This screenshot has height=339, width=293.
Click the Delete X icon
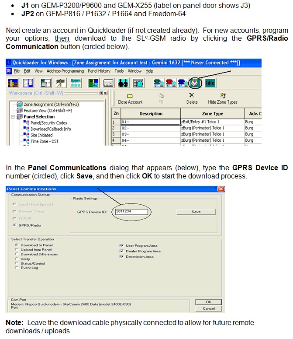192,95
